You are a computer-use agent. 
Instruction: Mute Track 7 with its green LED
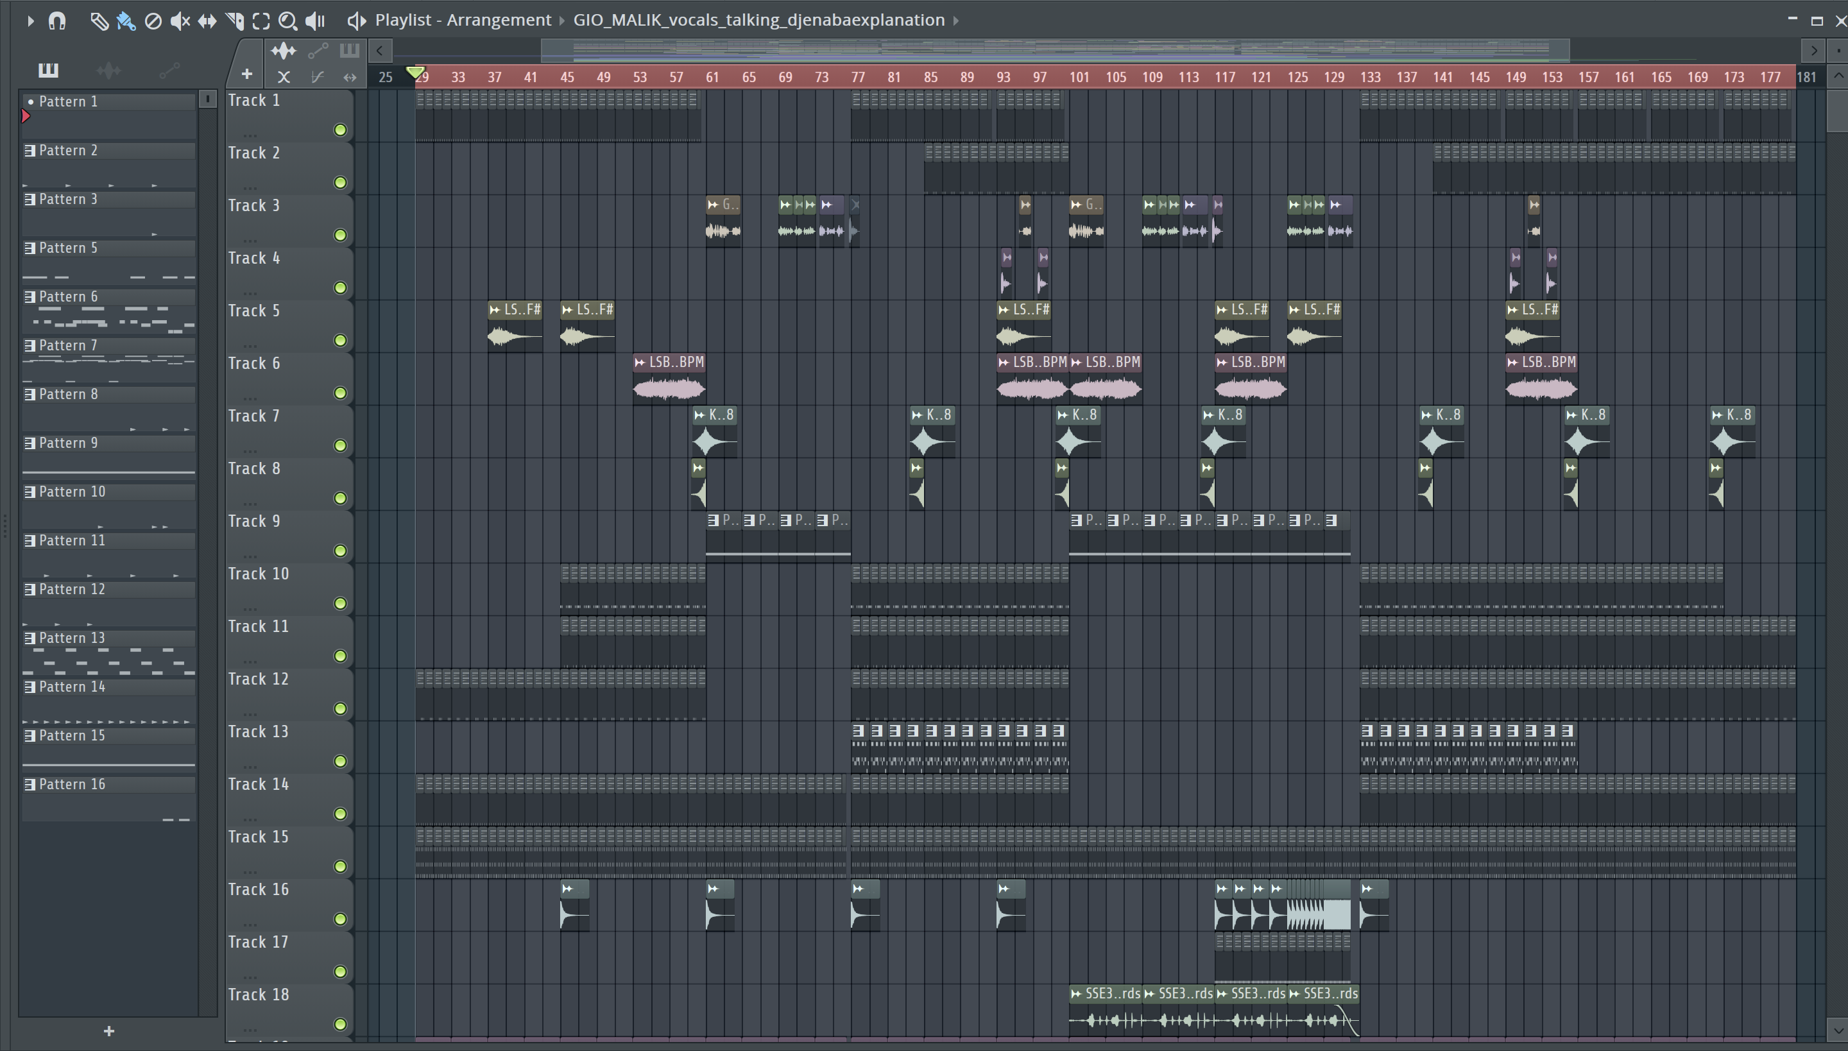340,446
